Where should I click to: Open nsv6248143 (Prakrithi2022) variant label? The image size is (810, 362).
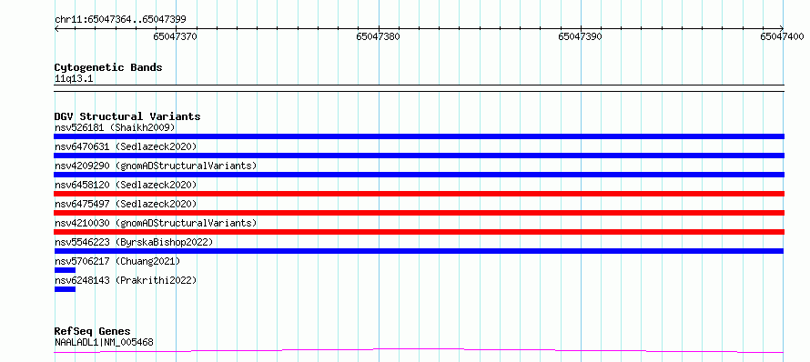pos(126,280)
